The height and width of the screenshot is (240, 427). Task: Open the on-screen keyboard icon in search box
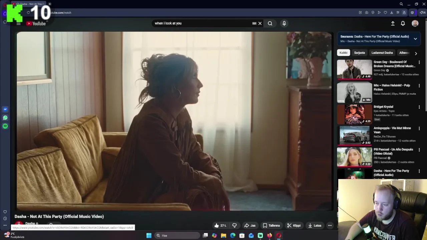[x=254, y=23]
